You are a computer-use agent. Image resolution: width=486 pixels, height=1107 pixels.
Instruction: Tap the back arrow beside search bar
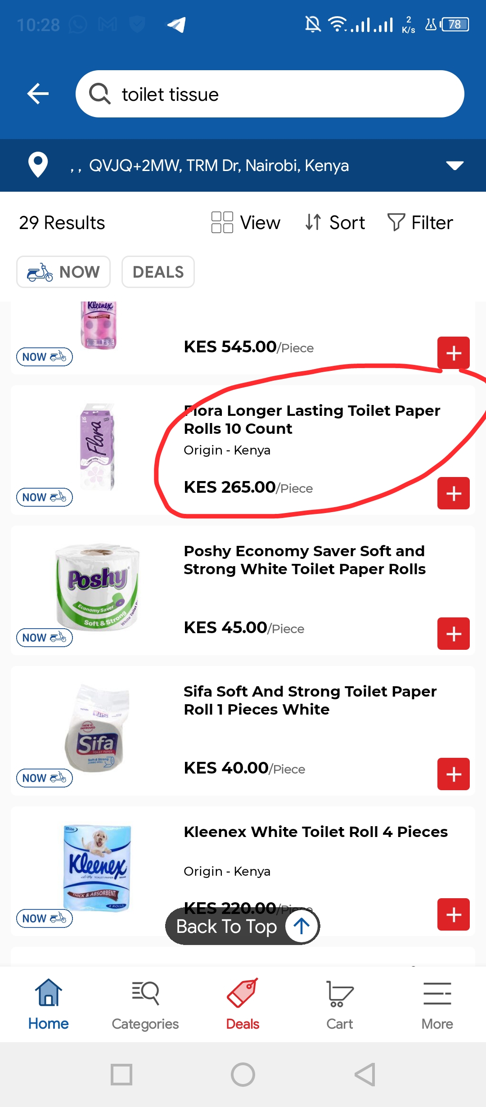(38, 94)
